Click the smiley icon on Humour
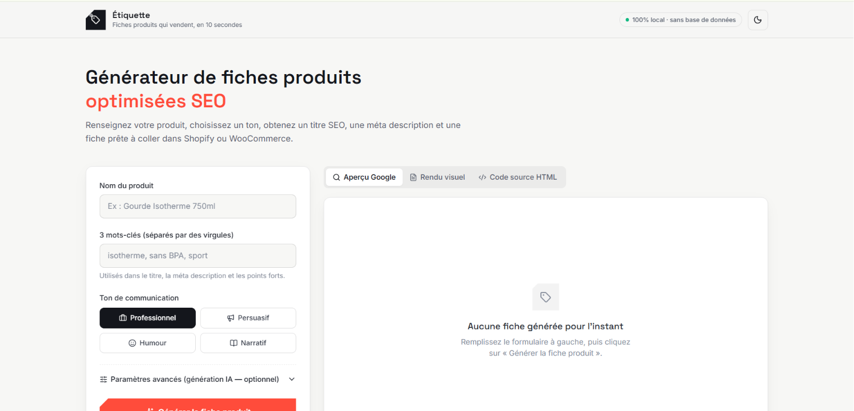Viewport: 854px width, 411px height. point(132,343)
